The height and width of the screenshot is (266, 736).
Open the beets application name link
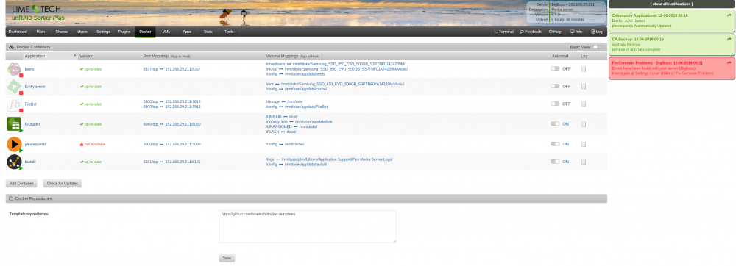(29, 69)
